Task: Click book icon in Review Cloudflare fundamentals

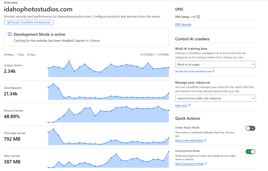Action: [x=9, y=23]
